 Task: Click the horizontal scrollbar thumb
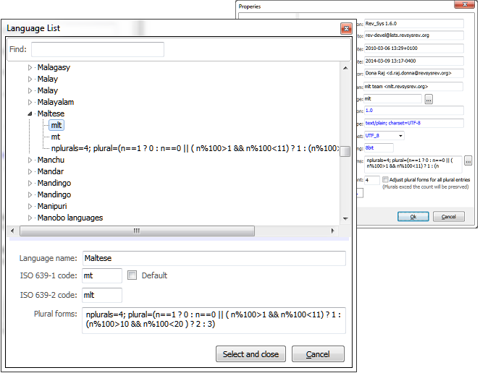click(137, 231)
